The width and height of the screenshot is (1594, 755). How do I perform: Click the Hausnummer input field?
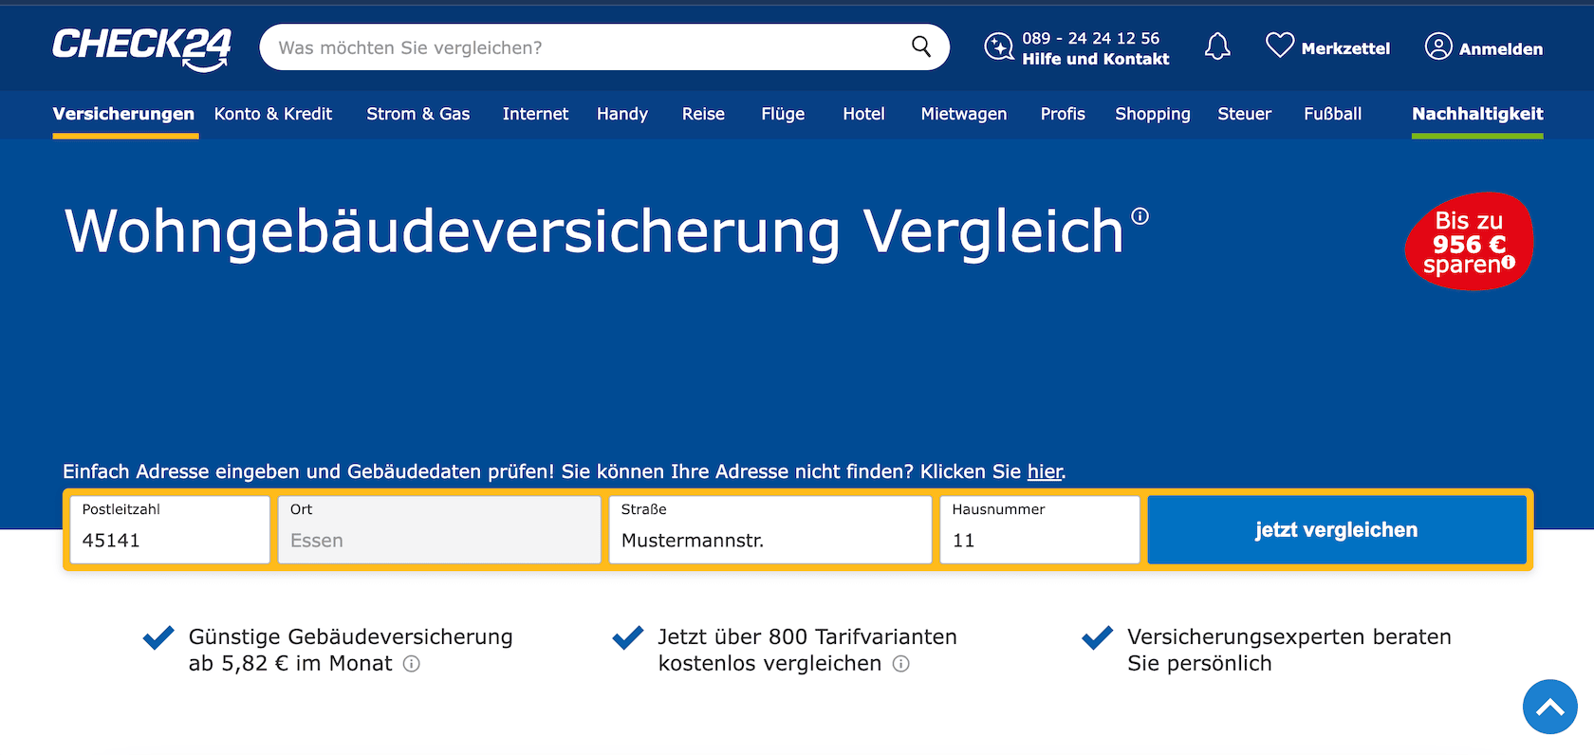(1040, 530)
